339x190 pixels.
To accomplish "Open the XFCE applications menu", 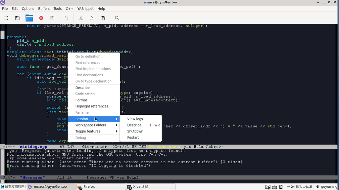I will [x=13, y=187].
